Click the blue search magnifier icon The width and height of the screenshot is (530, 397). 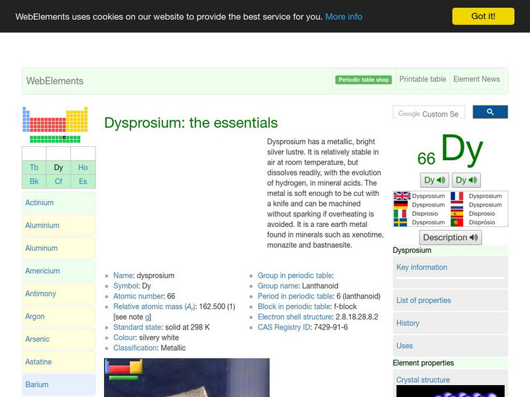coord(490,112)
